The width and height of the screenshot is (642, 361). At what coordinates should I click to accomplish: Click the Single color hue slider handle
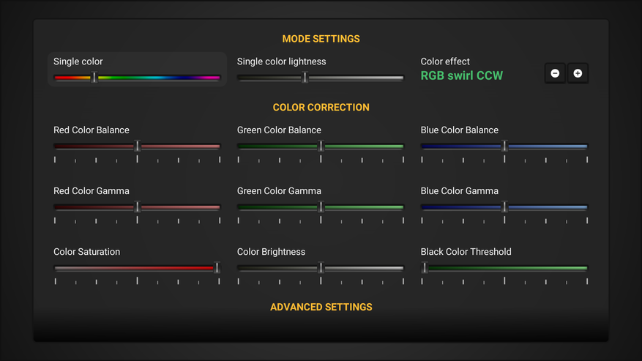tap(94, 77)
